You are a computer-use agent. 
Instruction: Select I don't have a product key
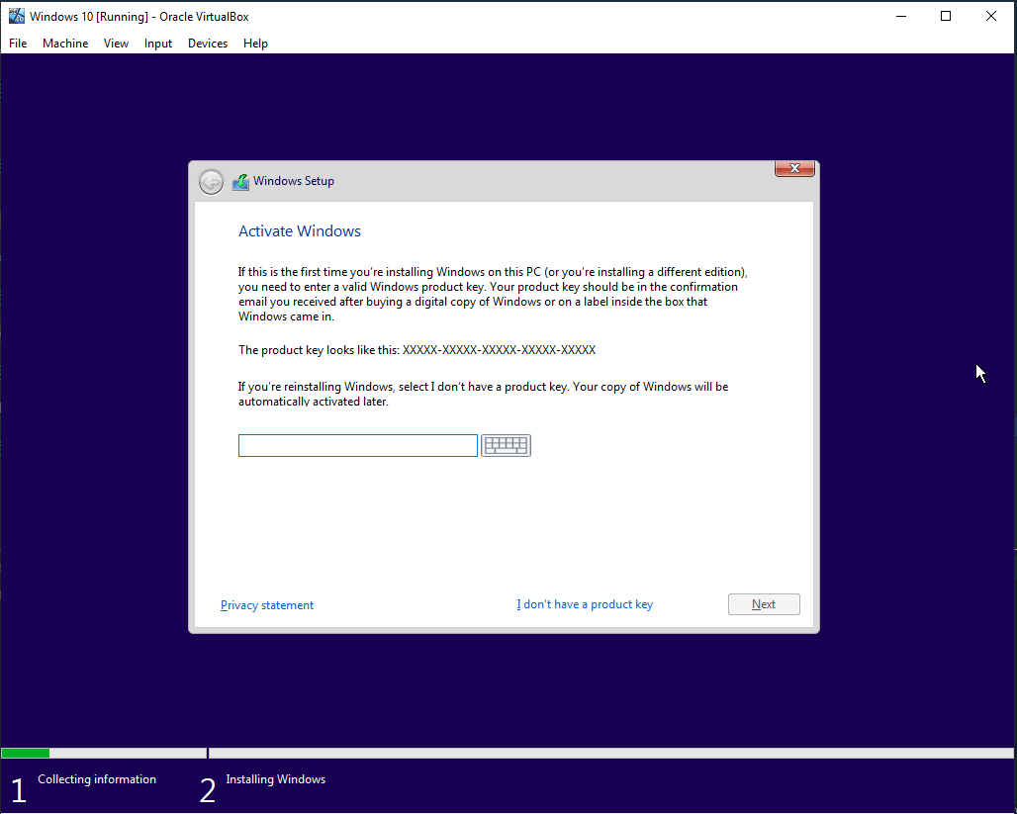click(585, 604)
